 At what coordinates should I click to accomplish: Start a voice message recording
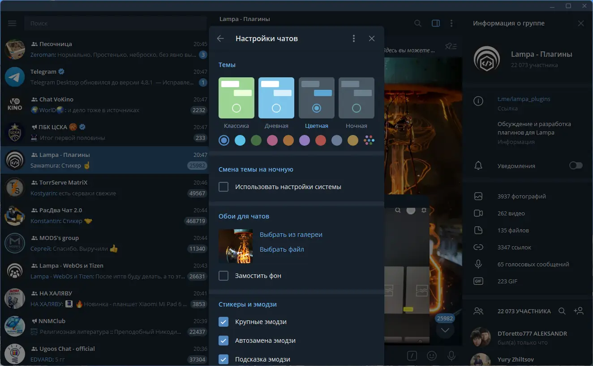coord(451,356)
